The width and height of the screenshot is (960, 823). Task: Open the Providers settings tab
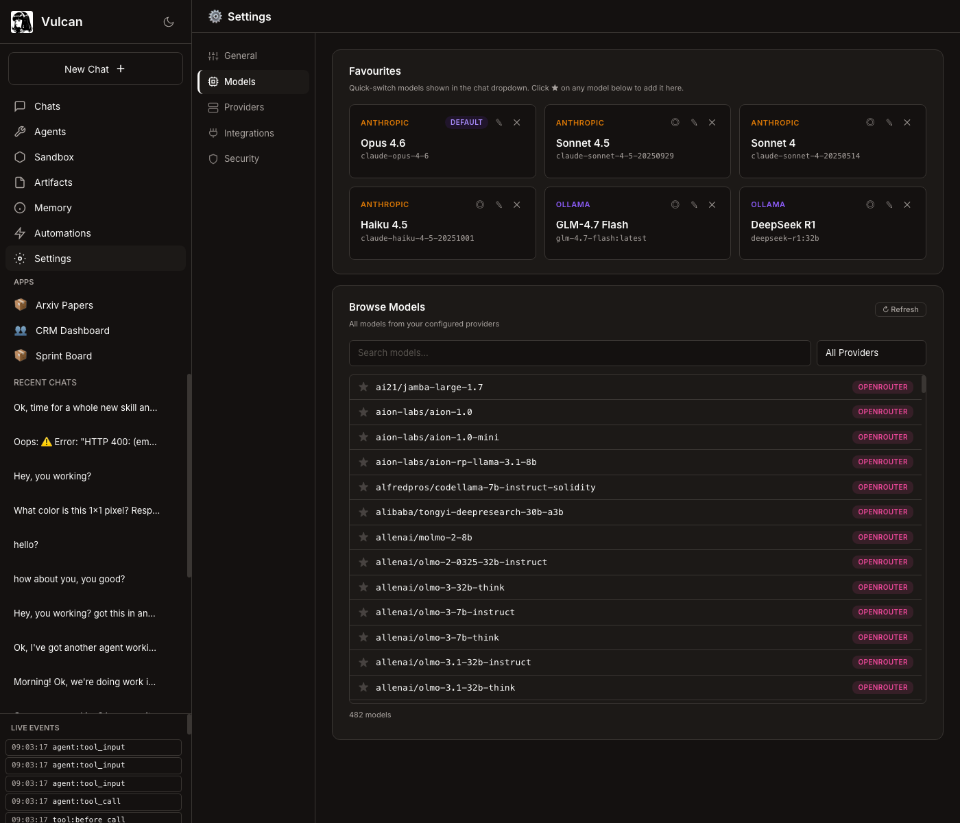[243, 108]
